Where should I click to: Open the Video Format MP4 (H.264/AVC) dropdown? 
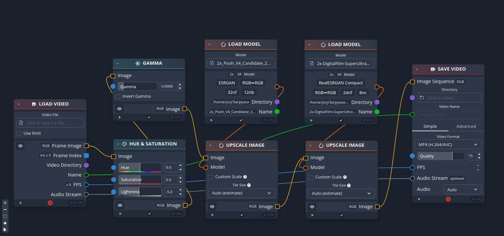(x=448, y=144)
